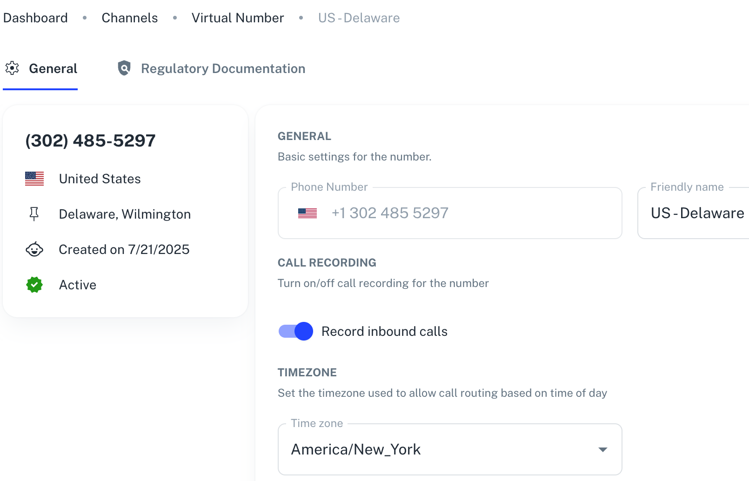Click the Friendly name input field

694,213
